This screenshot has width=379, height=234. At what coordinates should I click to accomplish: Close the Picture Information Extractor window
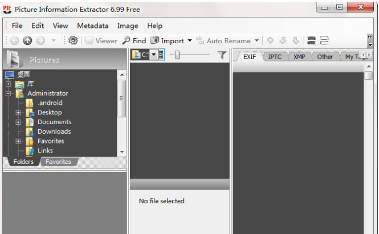(360, 7)
